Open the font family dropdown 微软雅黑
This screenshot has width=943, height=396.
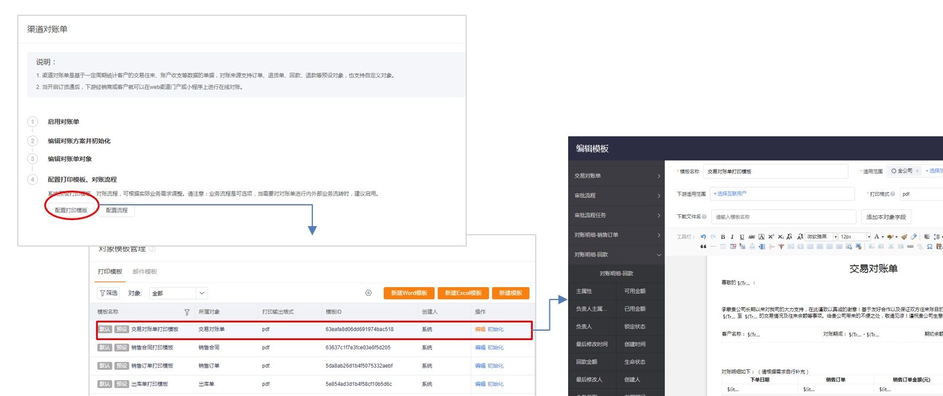[x=822, y=237]
